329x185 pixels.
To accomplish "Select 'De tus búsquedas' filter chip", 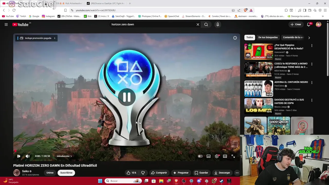I will click(x=268, y=37).
